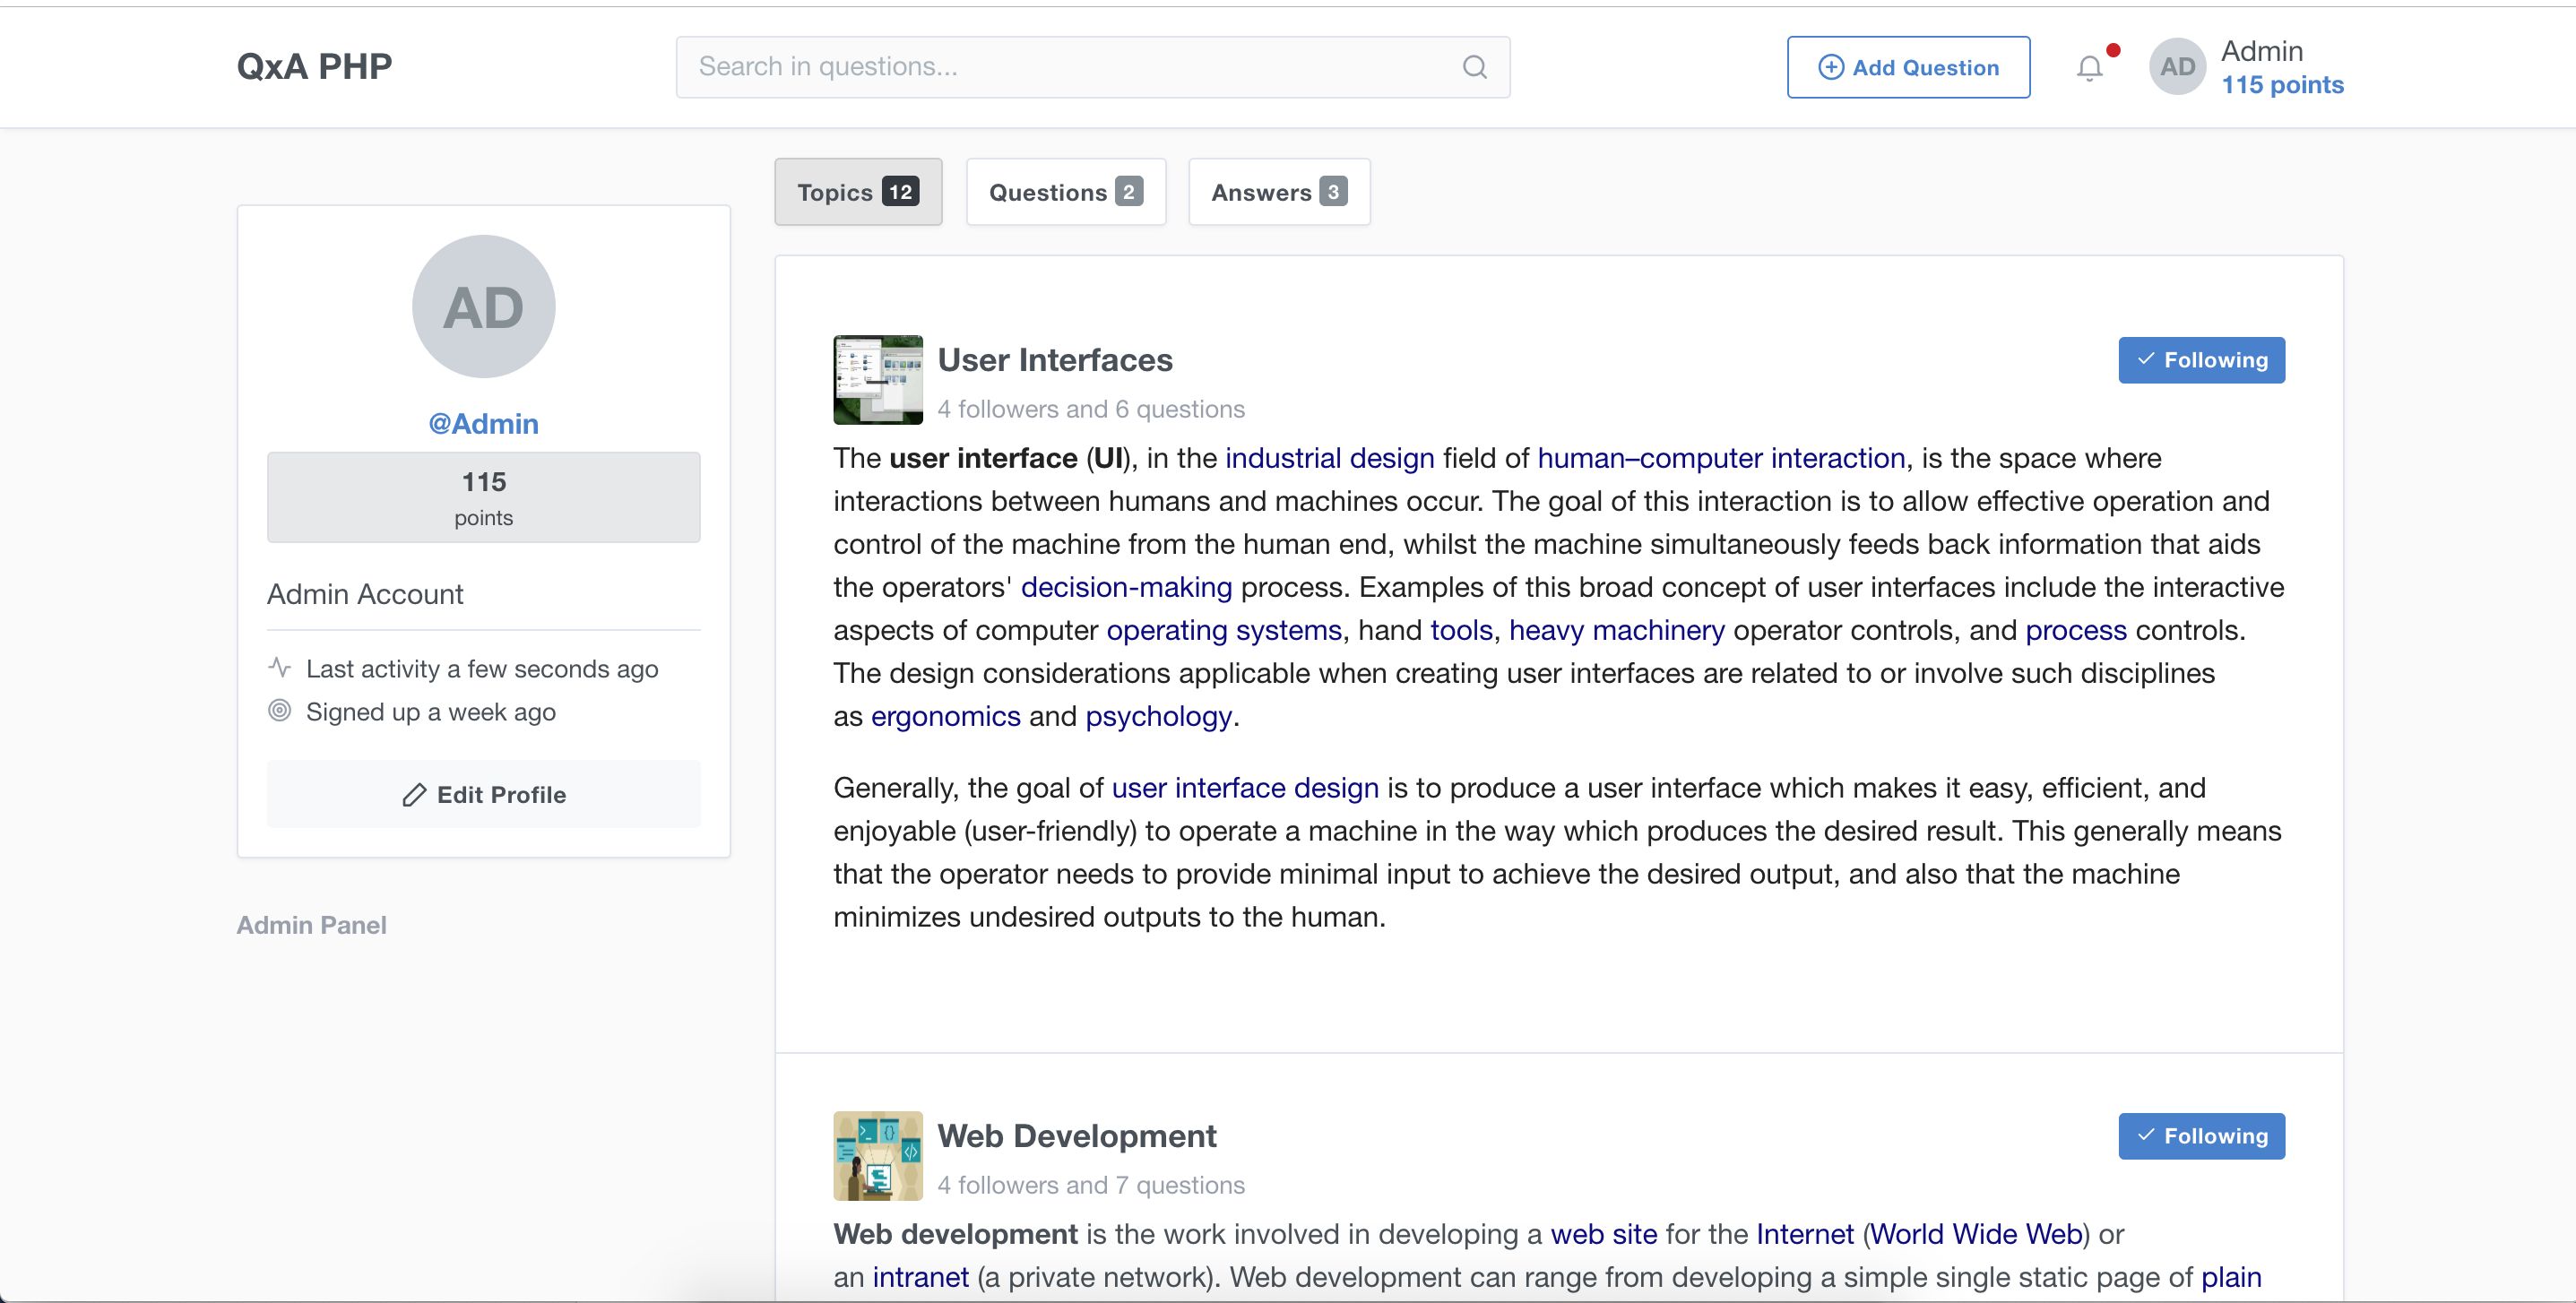Open the @Admin username link
The height and width of the screenshot is (1303, 2576).
(483, 424)
